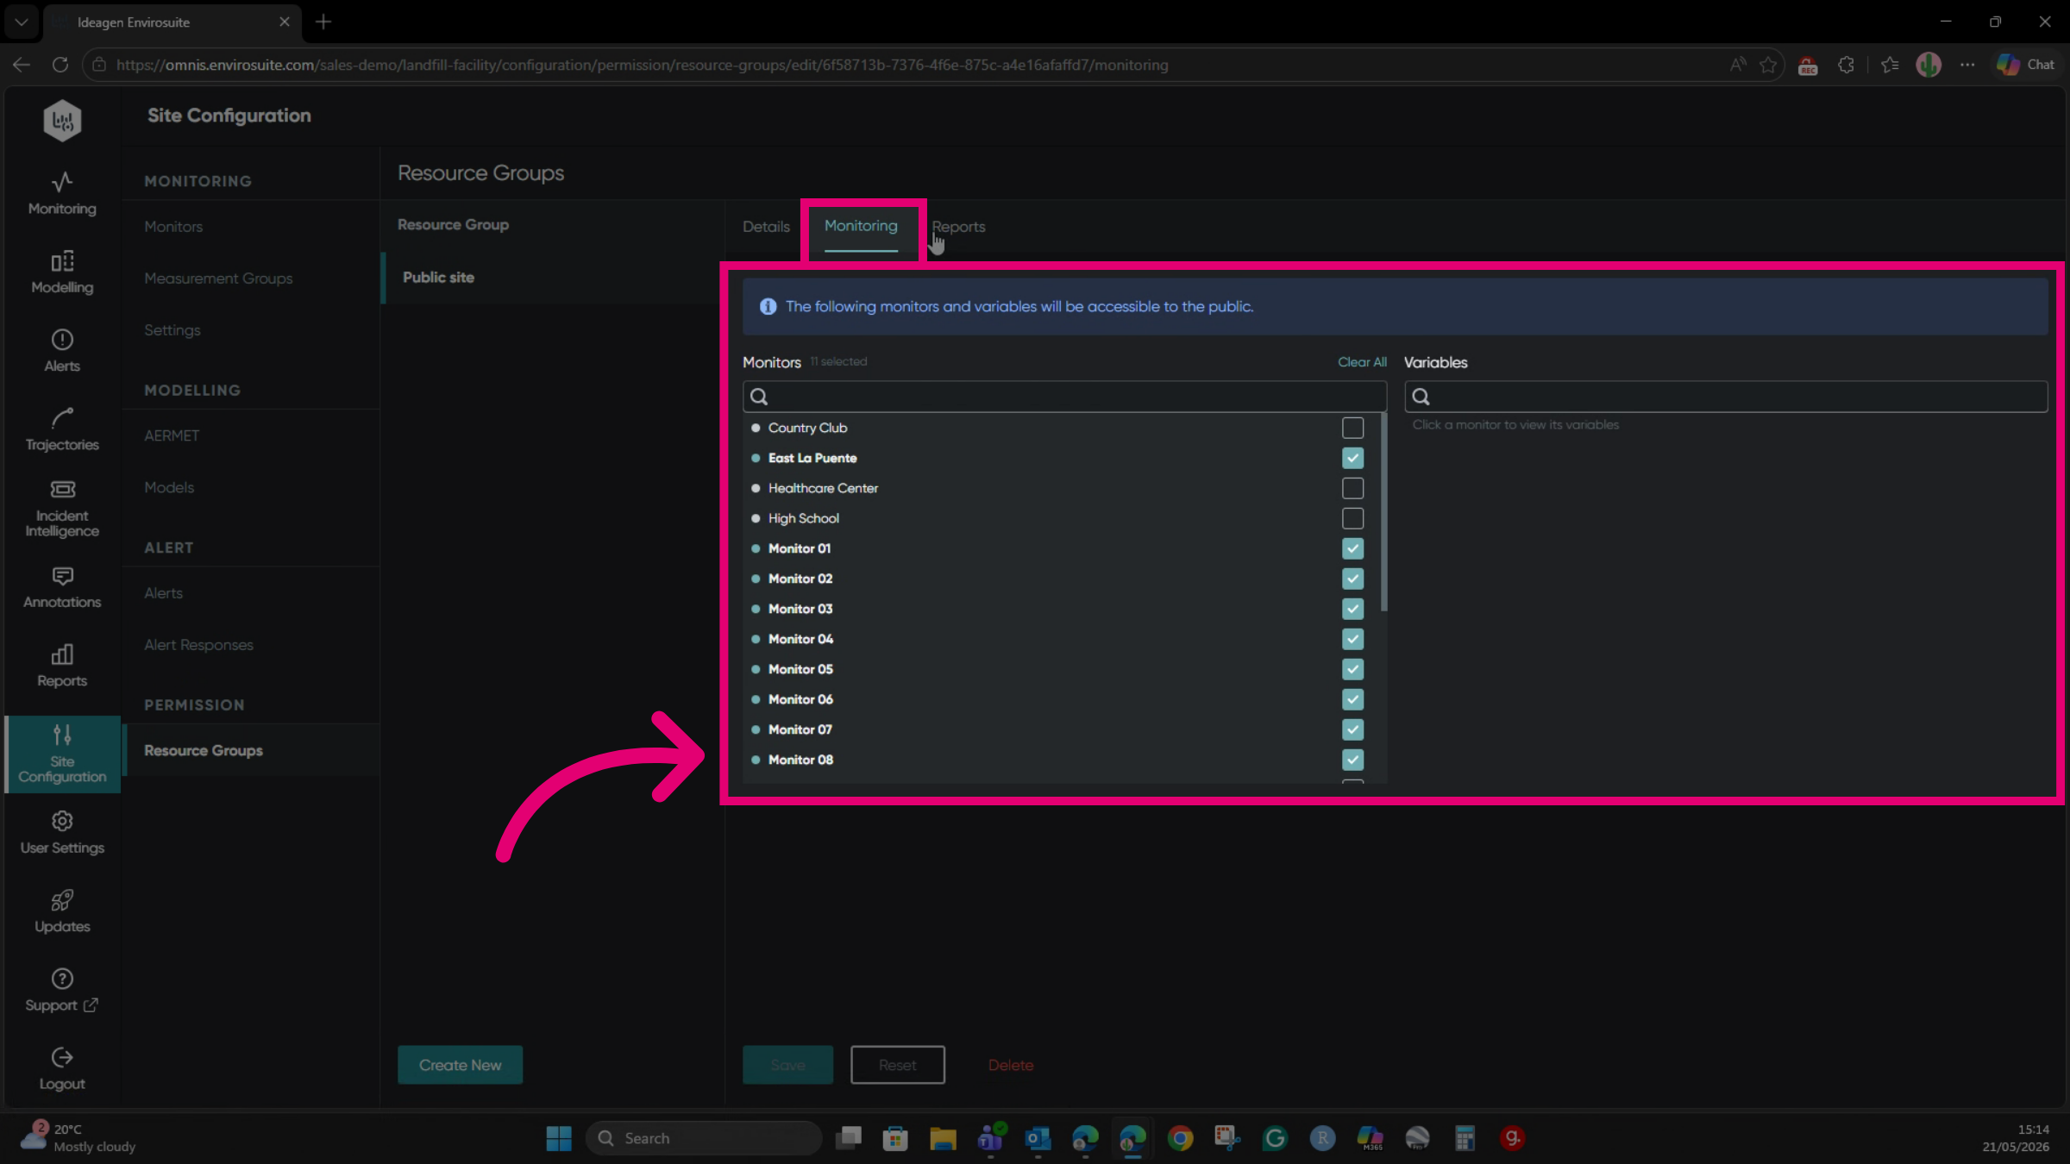Click the browser address bar URL

(x=642, y=65)
